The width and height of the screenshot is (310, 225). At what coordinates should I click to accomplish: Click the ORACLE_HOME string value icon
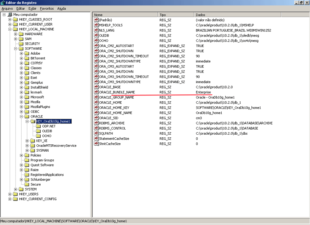[96, 102]
